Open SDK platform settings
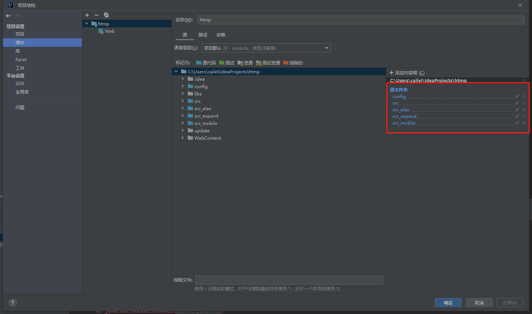The width and height of the screenshot is (532, 314). click(x=20, y=84)
